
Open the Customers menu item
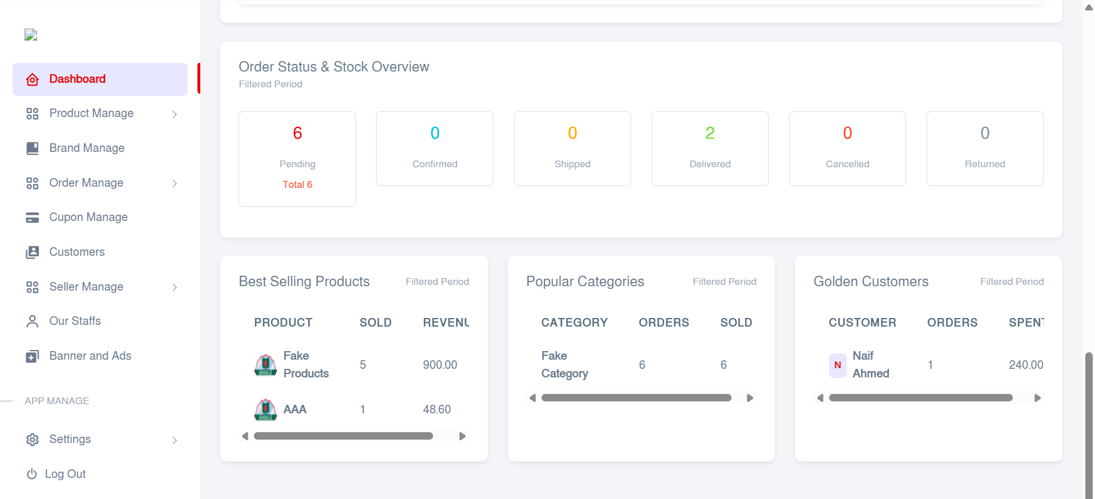click(77, 252)
